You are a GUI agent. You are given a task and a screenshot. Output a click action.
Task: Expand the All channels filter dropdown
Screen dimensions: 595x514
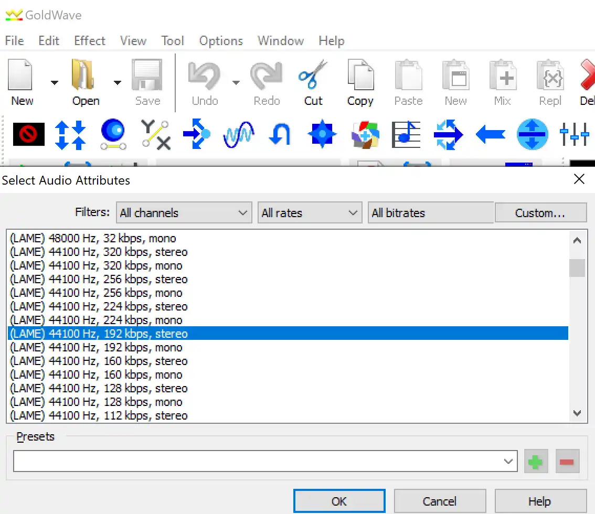tap(183, 213)
